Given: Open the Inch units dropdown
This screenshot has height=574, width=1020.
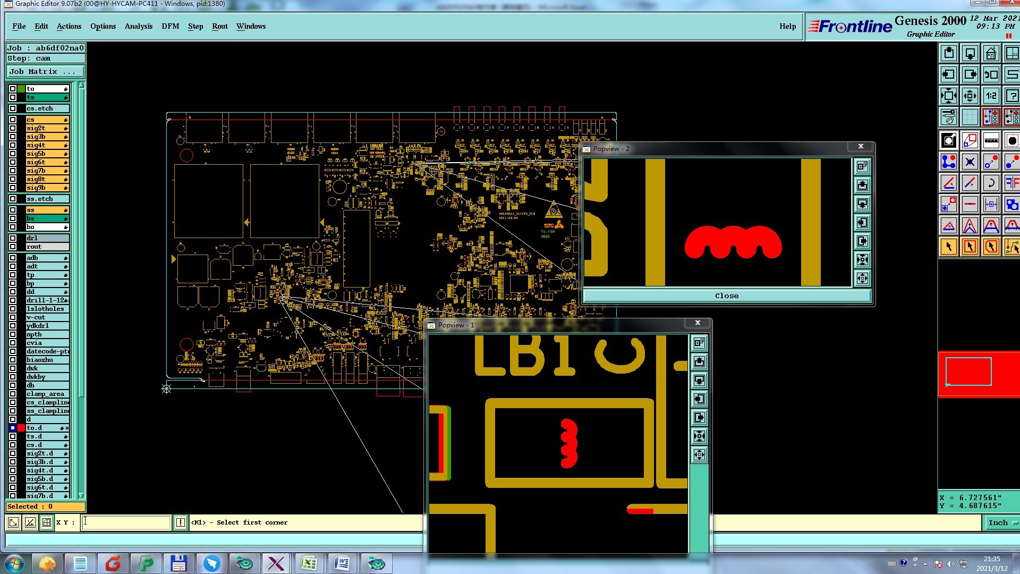Looking at the screenshot, I should coord(1002,523).
